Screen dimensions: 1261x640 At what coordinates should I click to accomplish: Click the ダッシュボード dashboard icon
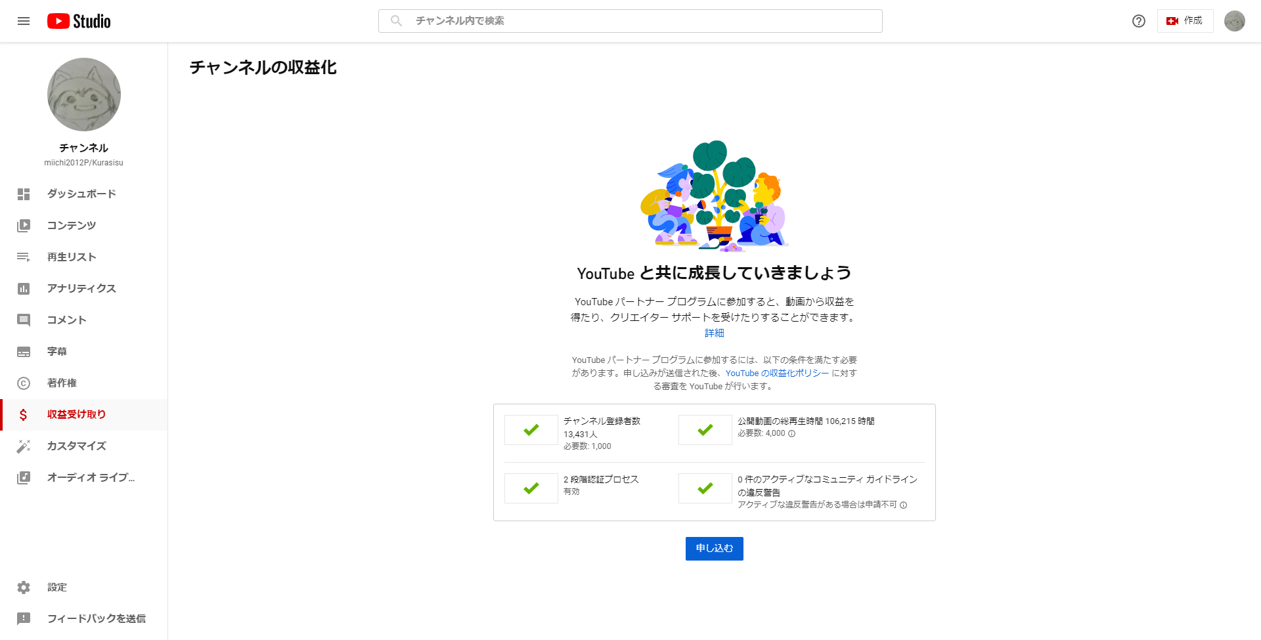coord(24,194)
